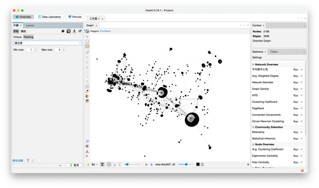The height and width of the screenshot is (188, 319).
Task: Reset colors with gray square icon
Action: point(87,146)
